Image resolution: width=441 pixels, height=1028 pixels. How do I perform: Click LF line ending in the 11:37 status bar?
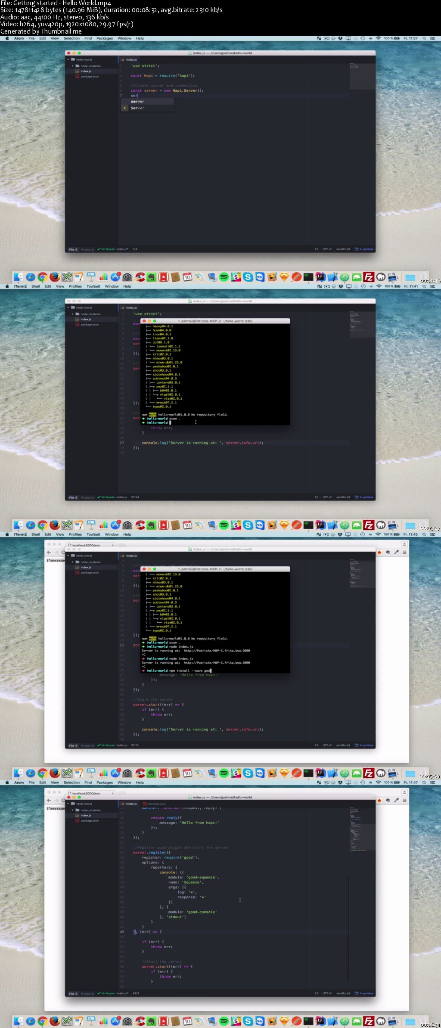[x=317, y=249]
